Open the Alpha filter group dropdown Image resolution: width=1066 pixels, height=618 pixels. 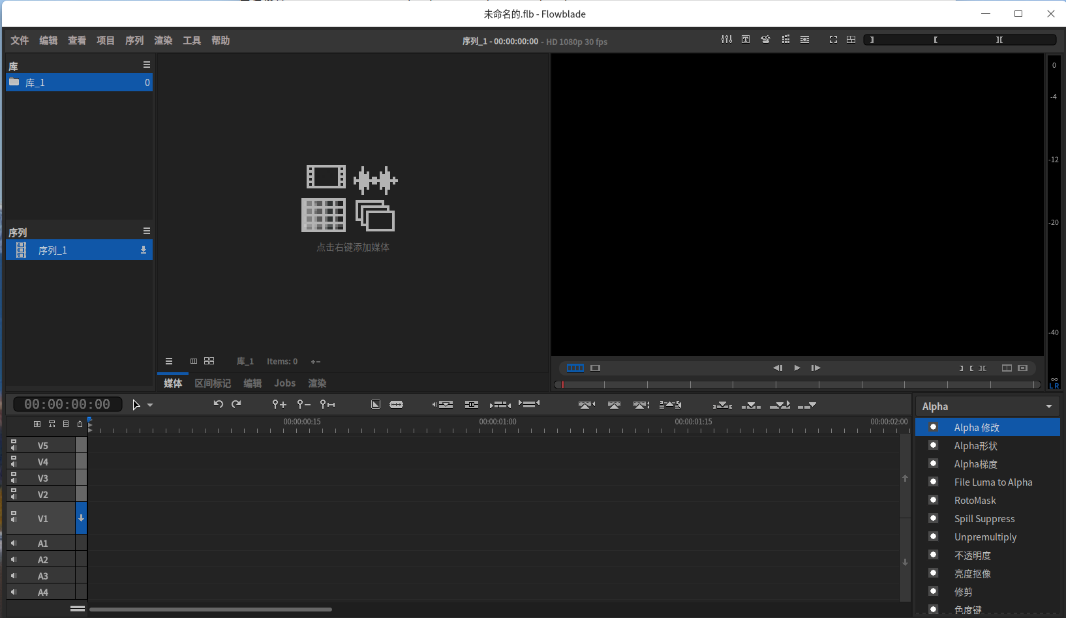(x=988, y=406)
